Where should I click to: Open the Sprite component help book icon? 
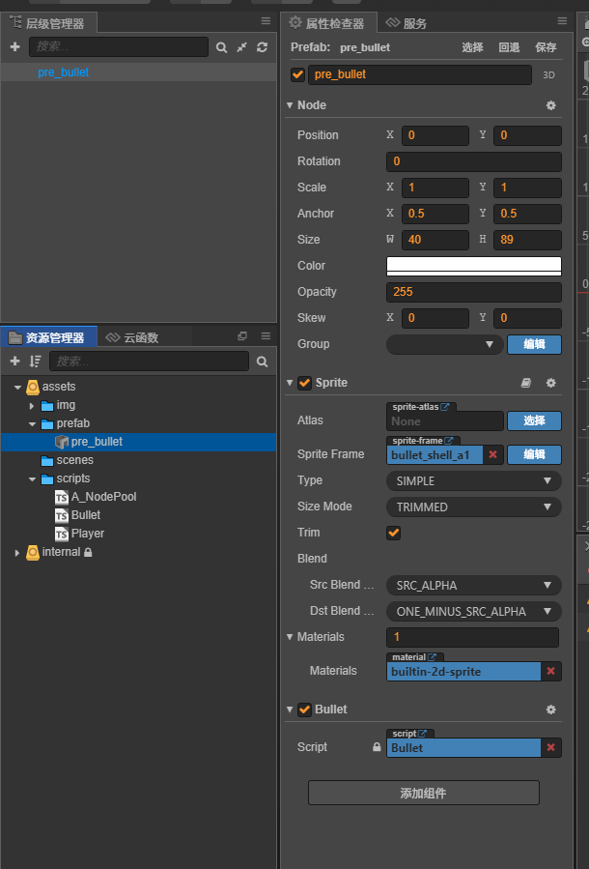click(x=526, y=383)
